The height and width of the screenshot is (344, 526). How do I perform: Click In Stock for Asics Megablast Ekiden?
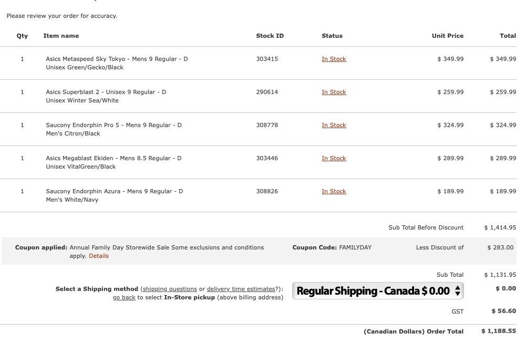(334, 159)
